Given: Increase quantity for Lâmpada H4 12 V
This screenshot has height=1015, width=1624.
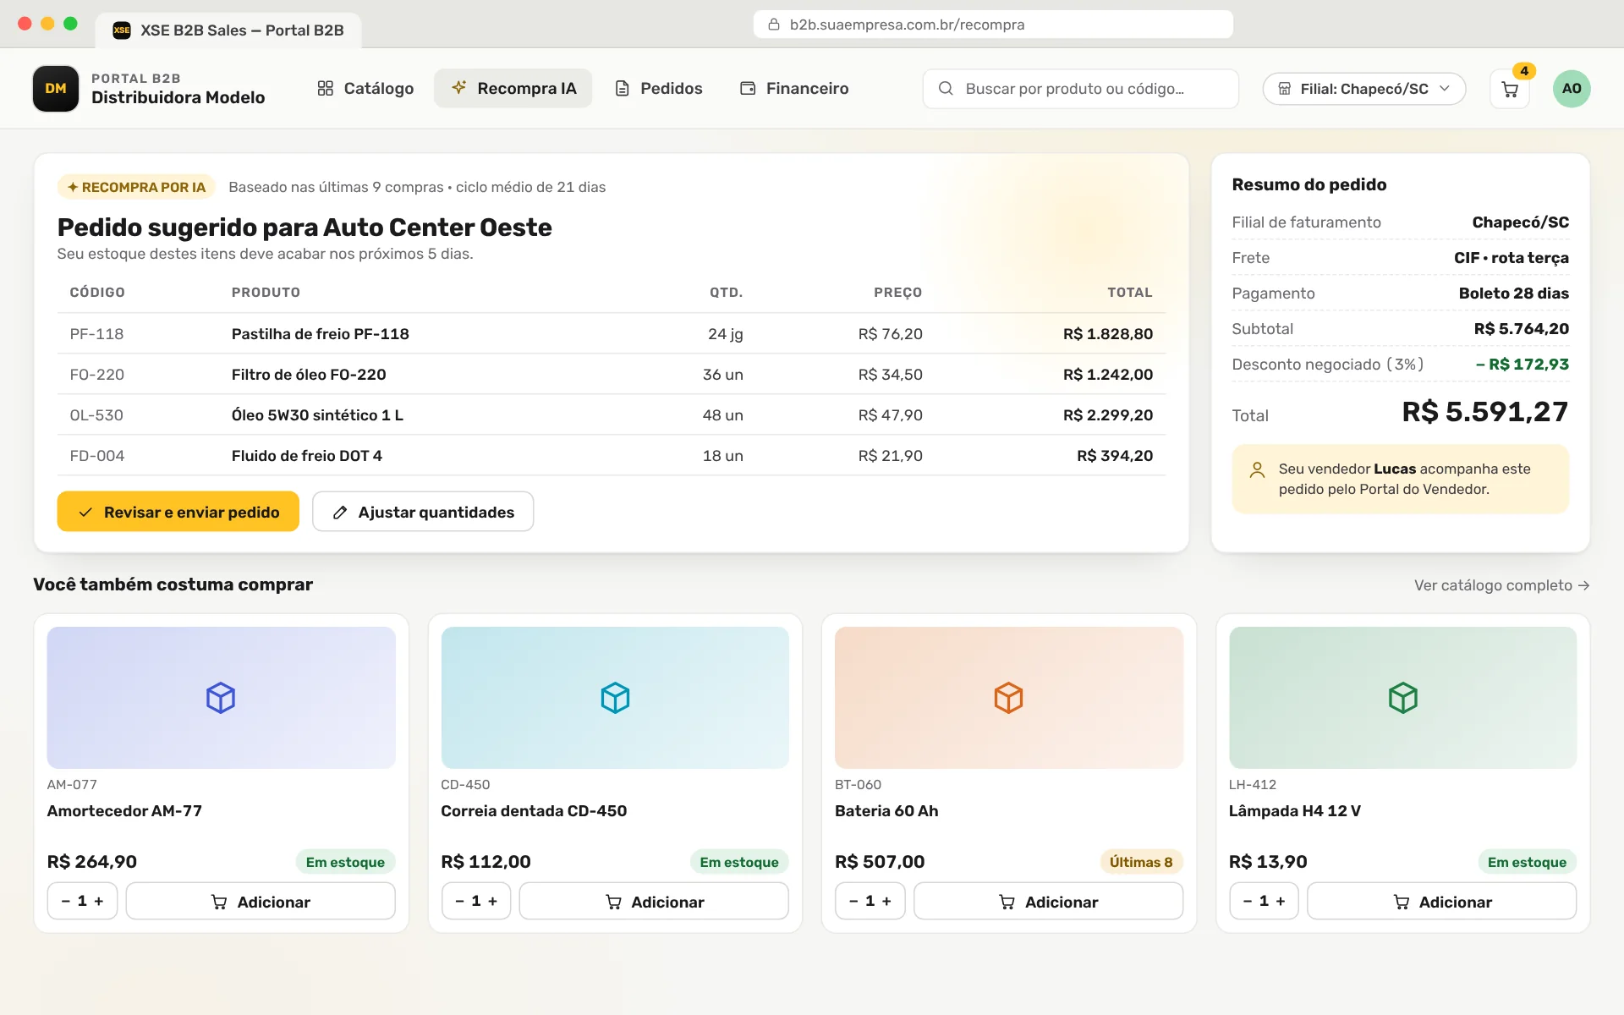Looking at the screenshot, I should [x=1281, y=902].
